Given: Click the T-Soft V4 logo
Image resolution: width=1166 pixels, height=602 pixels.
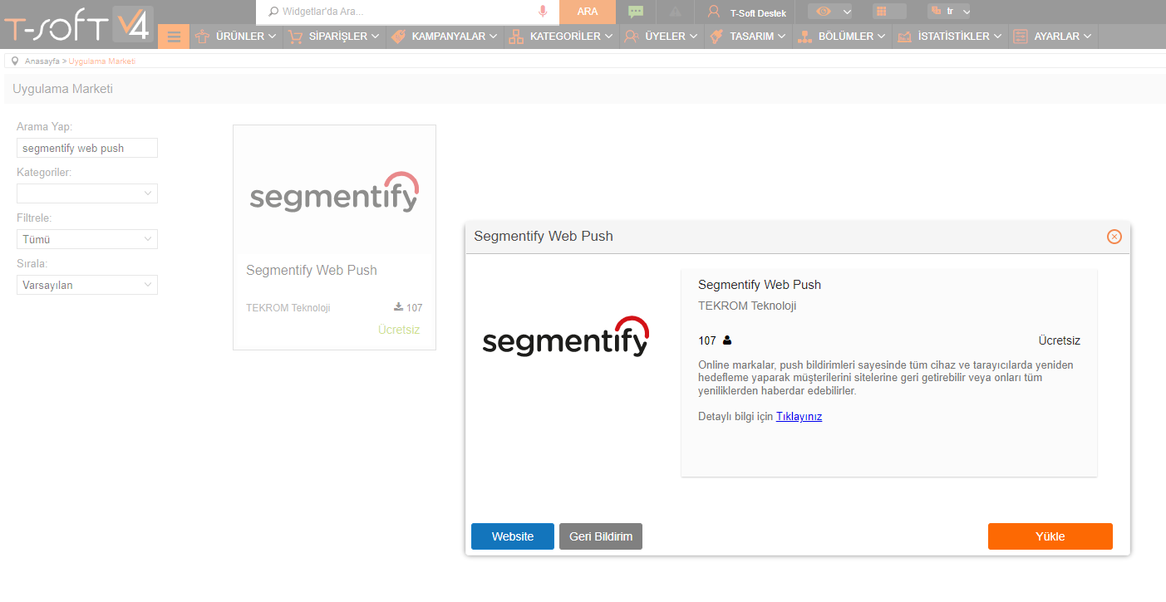Looking at the screenshot, I should point(77,24).
